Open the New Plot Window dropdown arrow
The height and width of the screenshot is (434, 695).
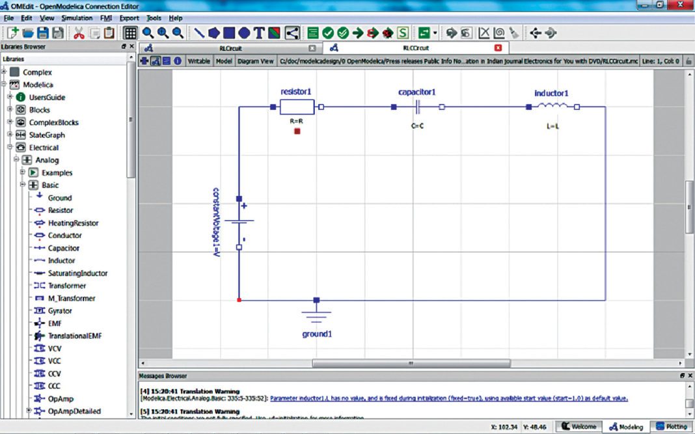(x=433, y=33)
